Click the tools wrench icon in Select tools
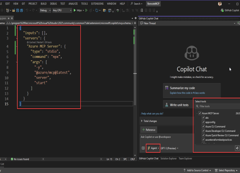This screenshot has width=240, height=173. [237, 148]
